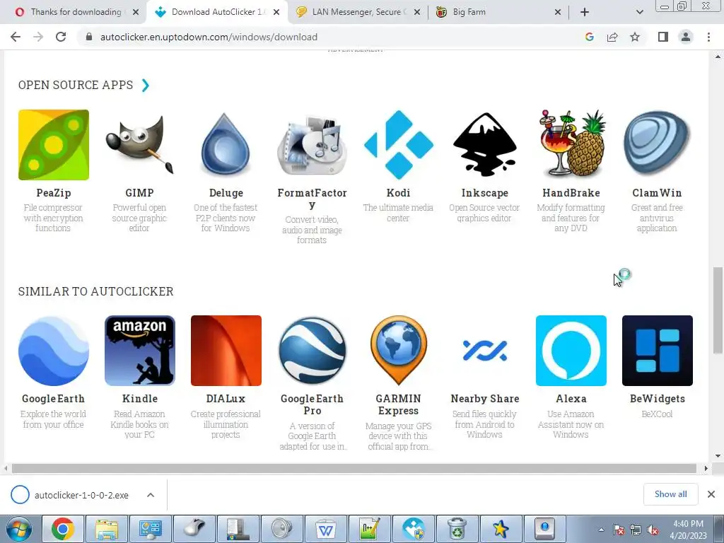Open the FormatFactory app icon
Viewport: 724px width, 543px height.
(312, 145)
